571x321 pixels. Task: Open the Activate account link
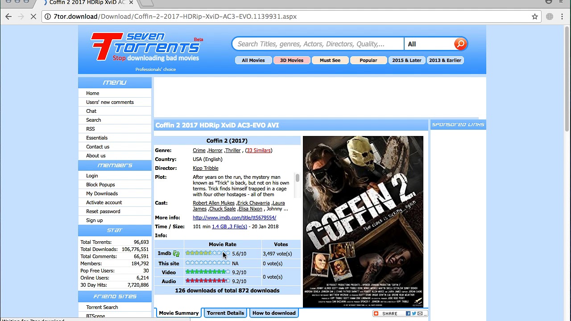click(104, 202)
